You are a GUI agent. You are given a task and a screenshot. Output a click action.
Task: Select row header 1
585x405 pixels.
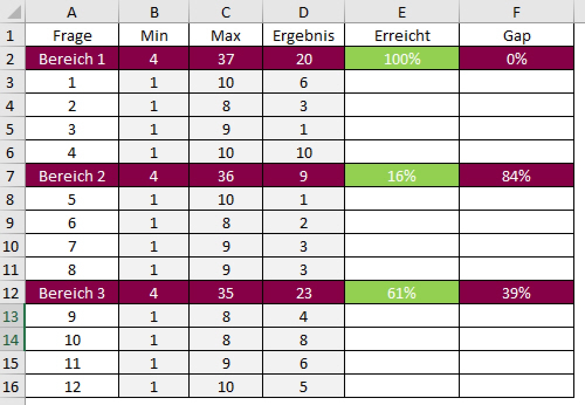click(12, 35)
